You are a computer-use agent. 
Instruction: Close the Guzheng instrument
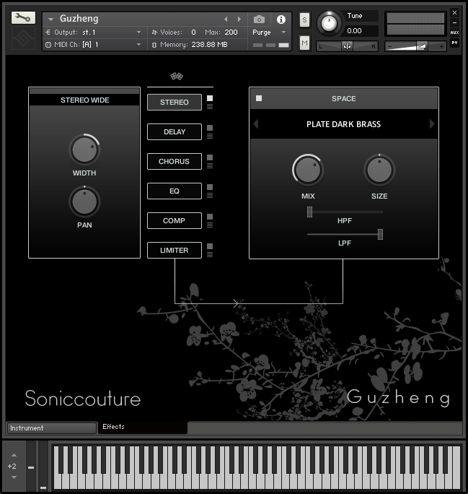click(x=454, y=12)
